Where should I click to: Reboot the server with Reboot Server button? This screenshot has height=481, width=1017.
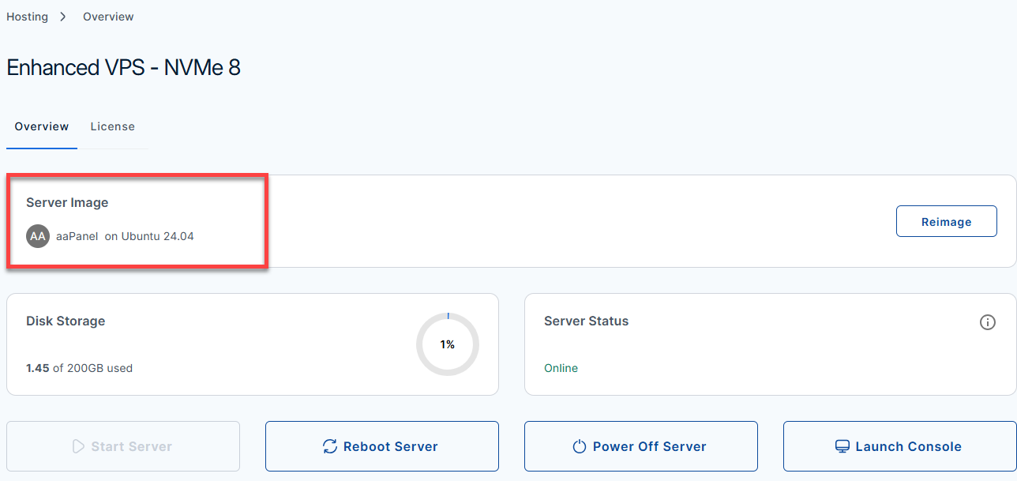(382, 446)
